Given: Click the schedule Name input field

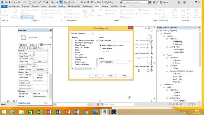Looking at the screenshot, I should pos(115,41).
